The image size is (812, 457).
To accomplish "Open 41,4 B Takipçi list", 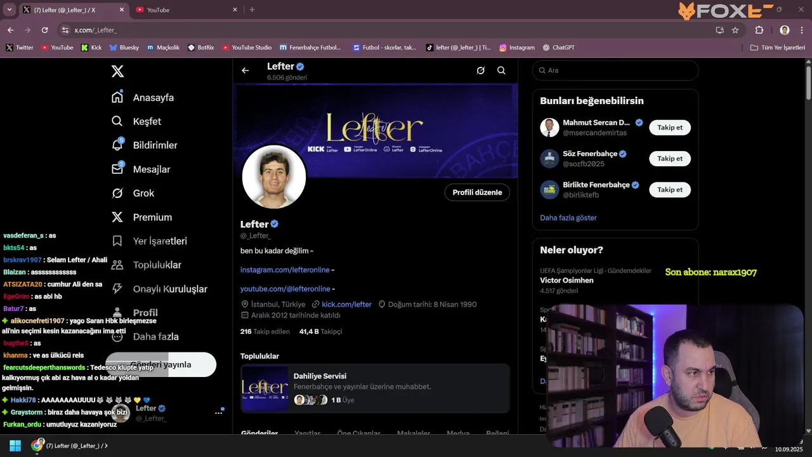I will (320, 331).
